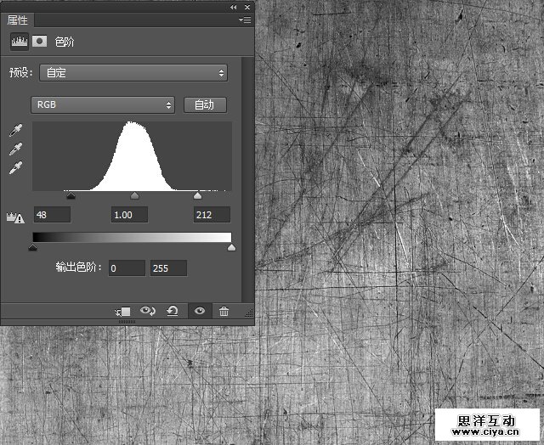Click the midtone gamma slider handle
This screenshot has width=544, height=445.
pos(134,196)
